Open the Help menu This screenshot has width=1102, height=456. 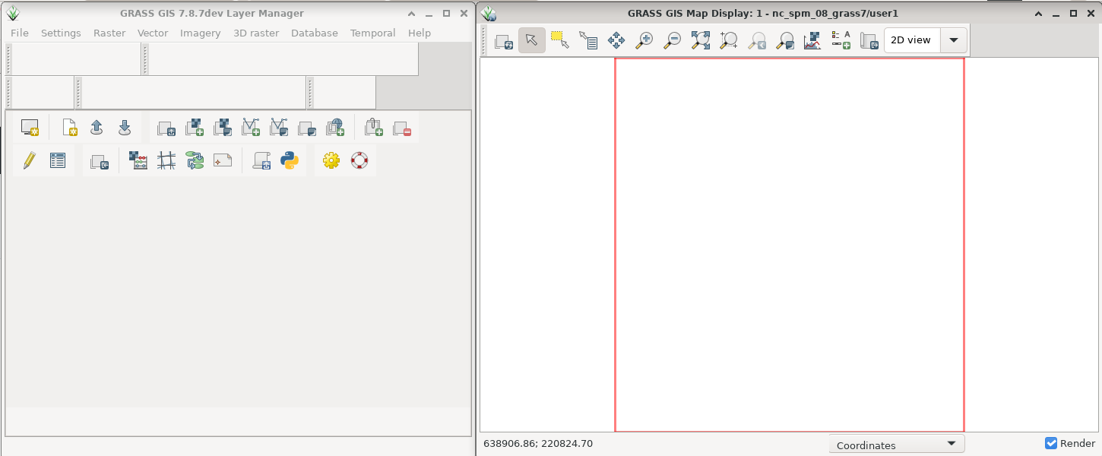click(x=420, y=33)
